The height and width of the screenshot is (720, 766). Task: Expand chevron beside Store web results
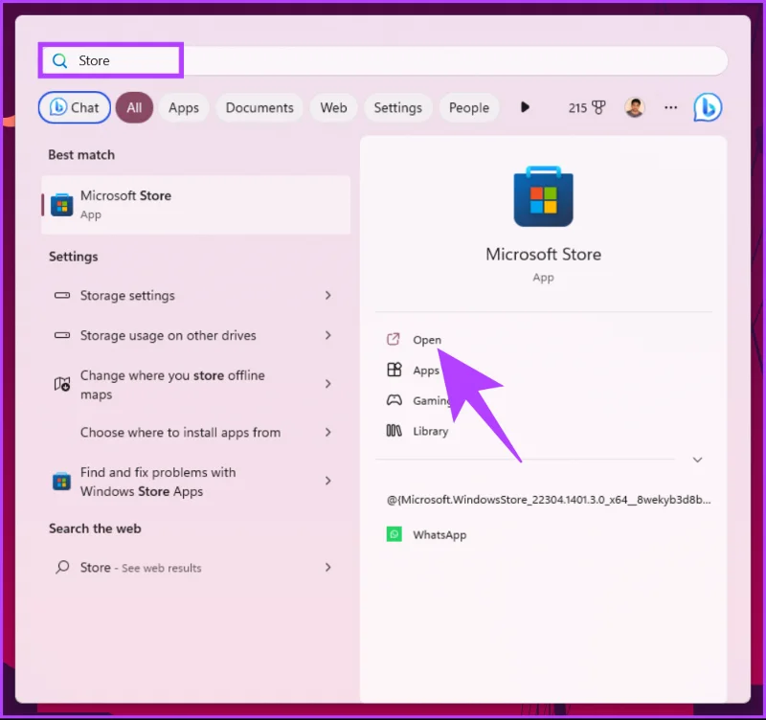pyautogui.click(x=327, y=567)
